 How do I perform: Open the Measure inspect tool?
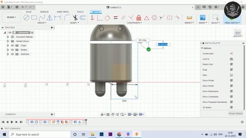tap(189, 18)
